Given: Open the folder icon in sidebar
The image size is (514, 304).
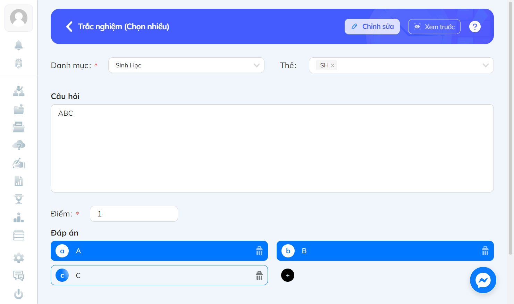Looking at the screenshot, I should click(x=19, y=109).
